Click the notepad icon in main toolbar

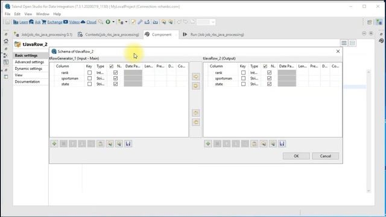(x=133, y=22)
